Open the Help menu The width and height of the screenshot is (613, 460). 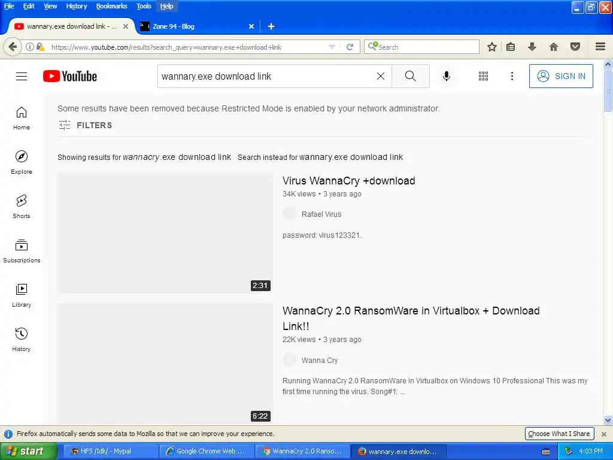pyautogui.click(x=166, y=6)
